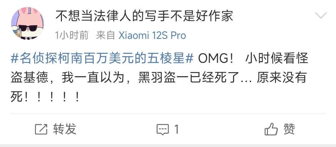The height and width of the screenshot is (147, 336).
Task: Open user 不想当法律人的写手不是好作家 profile
Action: [x=144, y=16]
